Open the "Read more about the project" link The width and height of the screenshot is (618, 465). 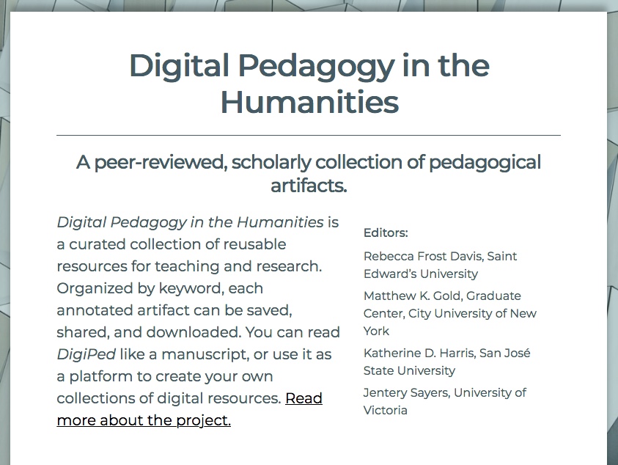[x=190, y=409]
